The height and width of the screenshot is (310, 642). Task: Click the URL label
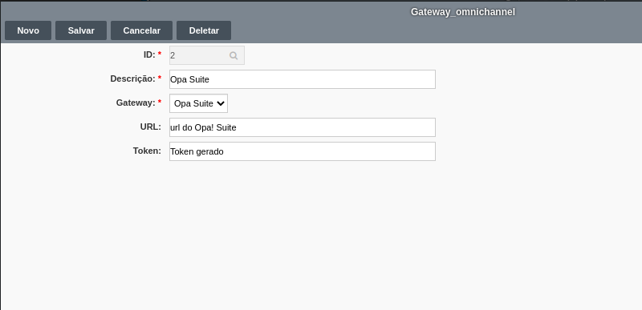[150, 127]
